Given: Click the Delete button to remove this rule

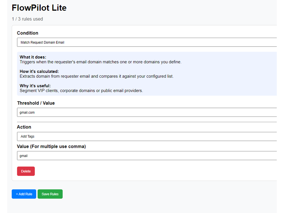Looking at the screenshot, I should [26, 171].
